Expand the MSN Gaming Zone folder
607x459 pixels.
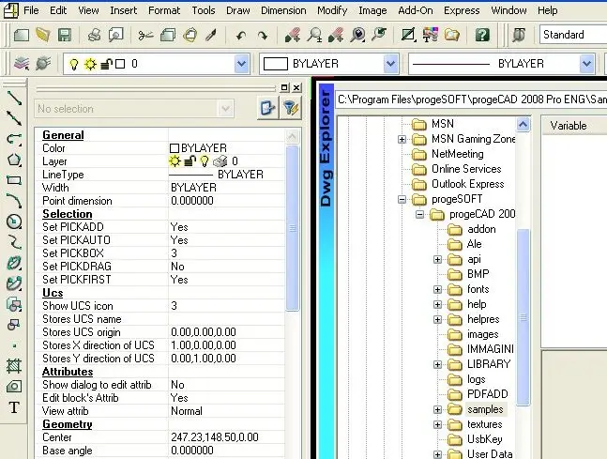pos(402,139)
